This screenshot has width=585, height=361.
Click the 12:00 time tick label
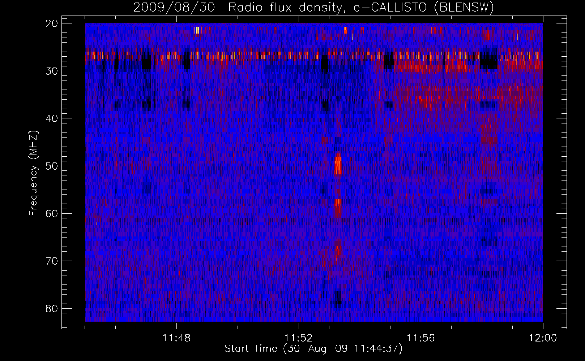click(543, 338)
